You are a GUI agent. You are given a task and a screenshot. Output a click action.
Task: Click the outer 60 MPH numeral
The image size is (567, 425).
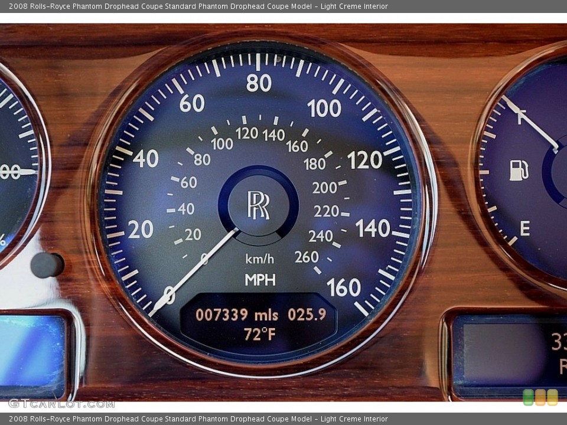192,103
